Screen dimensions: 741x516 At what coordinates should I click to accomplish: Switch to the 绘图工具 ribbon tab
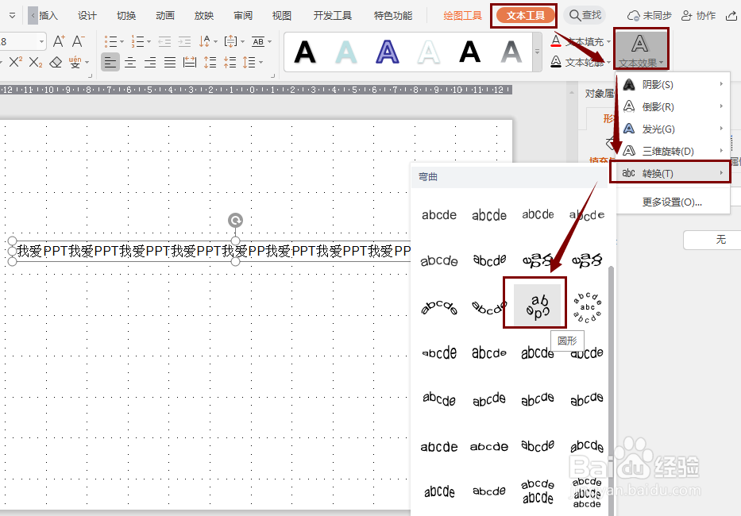coord(463,16)
